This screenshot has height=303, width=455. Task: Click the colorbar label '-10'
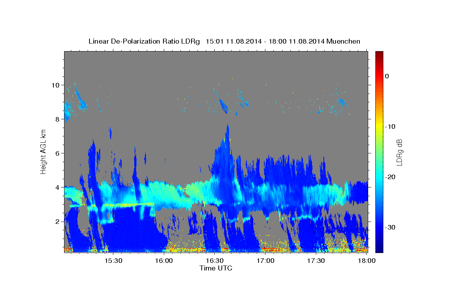pyautogui.click(x=390, y=127)
